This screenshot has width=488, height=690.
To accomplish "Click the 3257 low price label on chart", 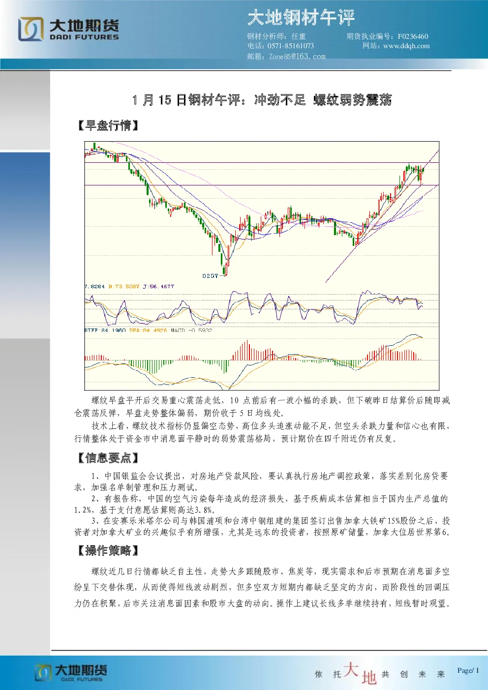I will point(210,276).
